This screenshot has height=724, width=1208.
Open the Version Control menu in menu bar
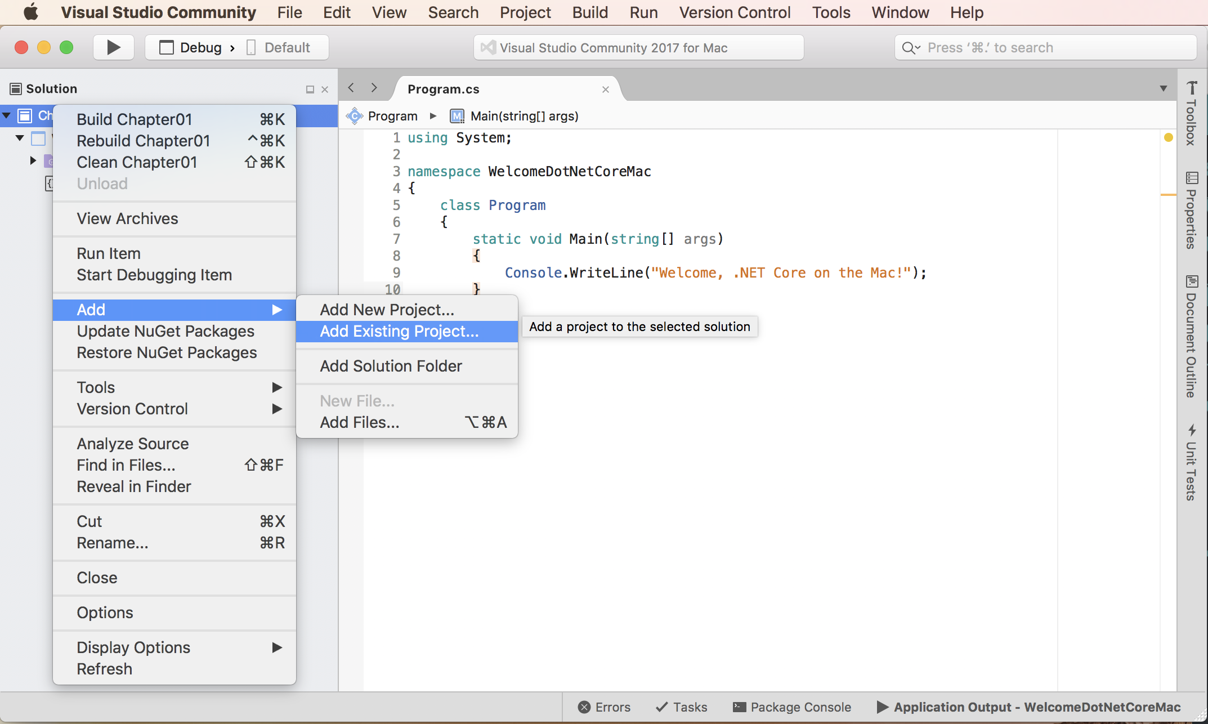tap(735, 12)
